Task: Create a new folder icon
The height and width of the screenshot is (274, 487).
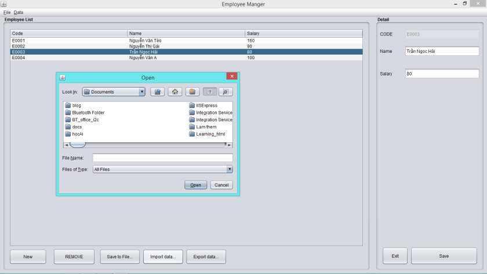Action: click(x=192, y=92)
